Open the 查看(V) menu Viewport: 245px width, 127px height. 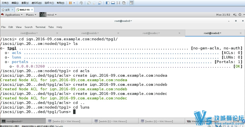(x=25, y=3)
